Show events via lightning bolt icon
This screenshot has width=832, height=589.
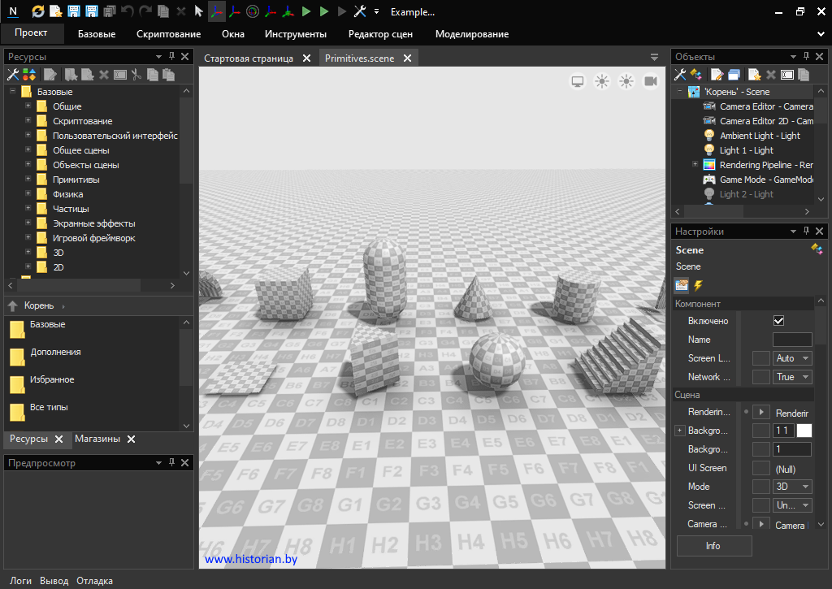coord(698,285)
